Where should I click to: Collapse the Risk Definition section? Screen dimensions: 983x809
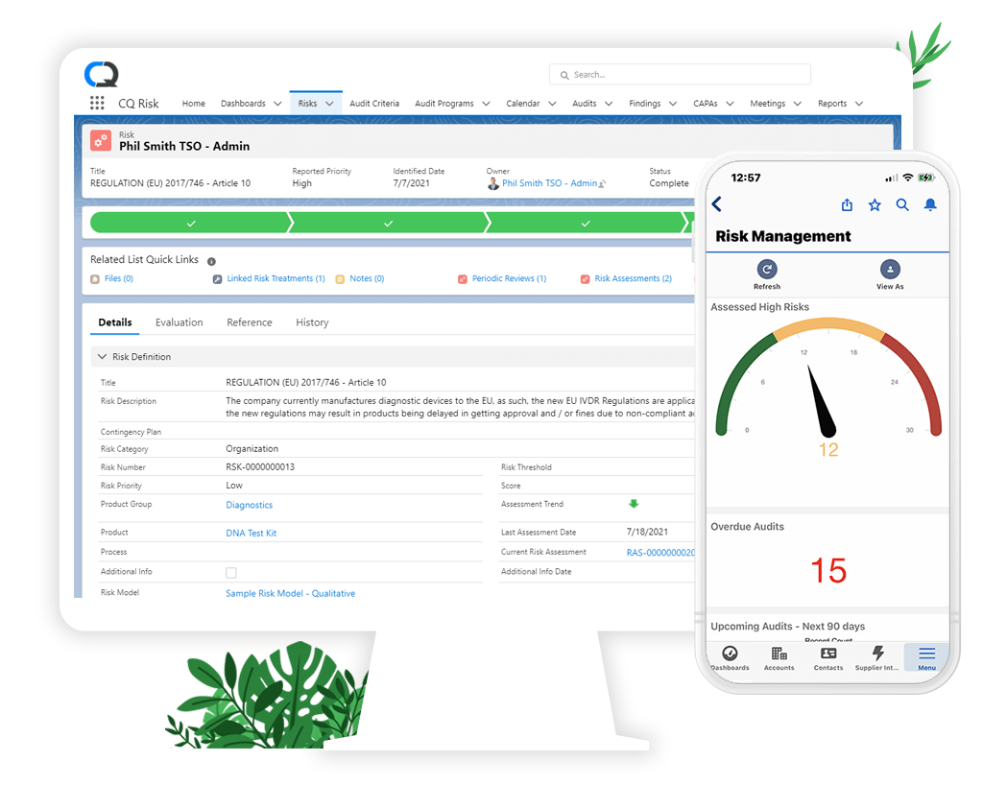(102, 355)
